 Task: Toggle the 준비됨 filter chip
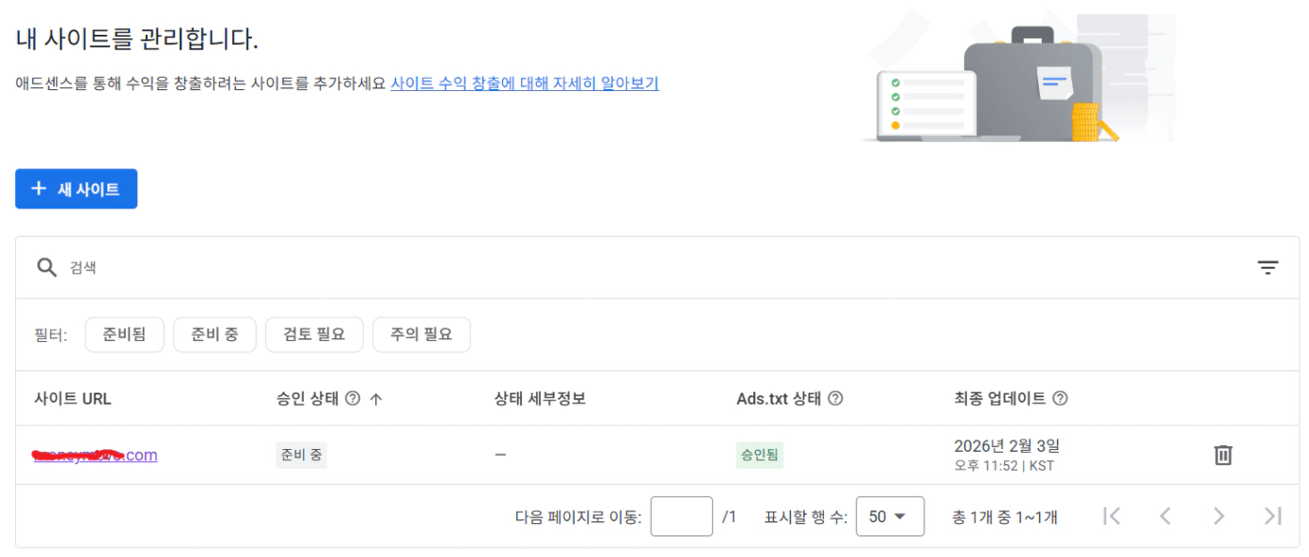pyautogui.click(x=124, y=334)
